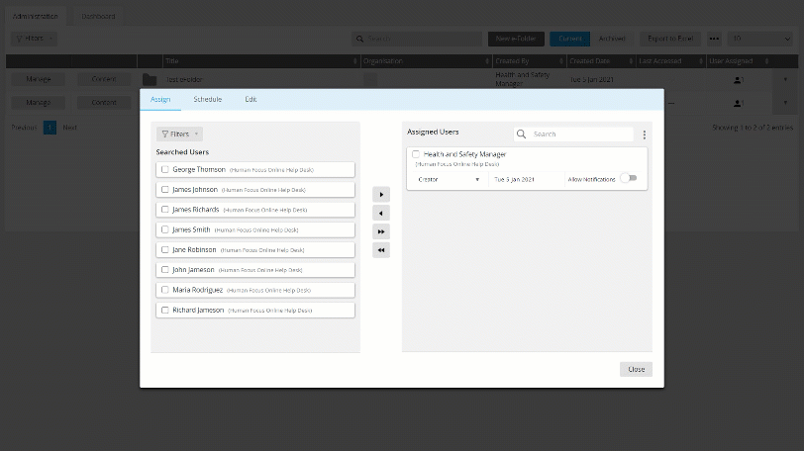
Task: Switch to the Schedule tab
Action: click(207, 100)
